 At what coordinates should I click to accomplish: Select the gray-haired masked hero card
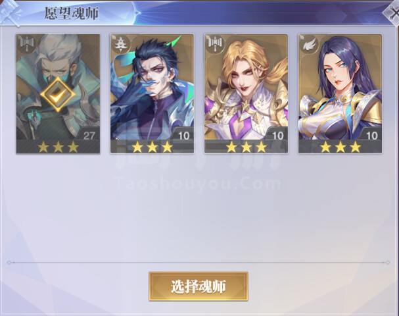point(58,93)
